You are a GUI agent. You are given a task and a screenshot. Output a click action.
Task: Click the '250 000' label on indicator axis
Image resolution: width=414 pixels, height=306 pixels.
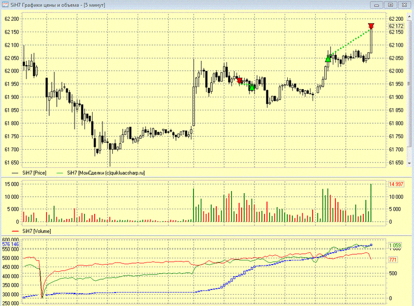pyautogui.click(x=10, y=303)
